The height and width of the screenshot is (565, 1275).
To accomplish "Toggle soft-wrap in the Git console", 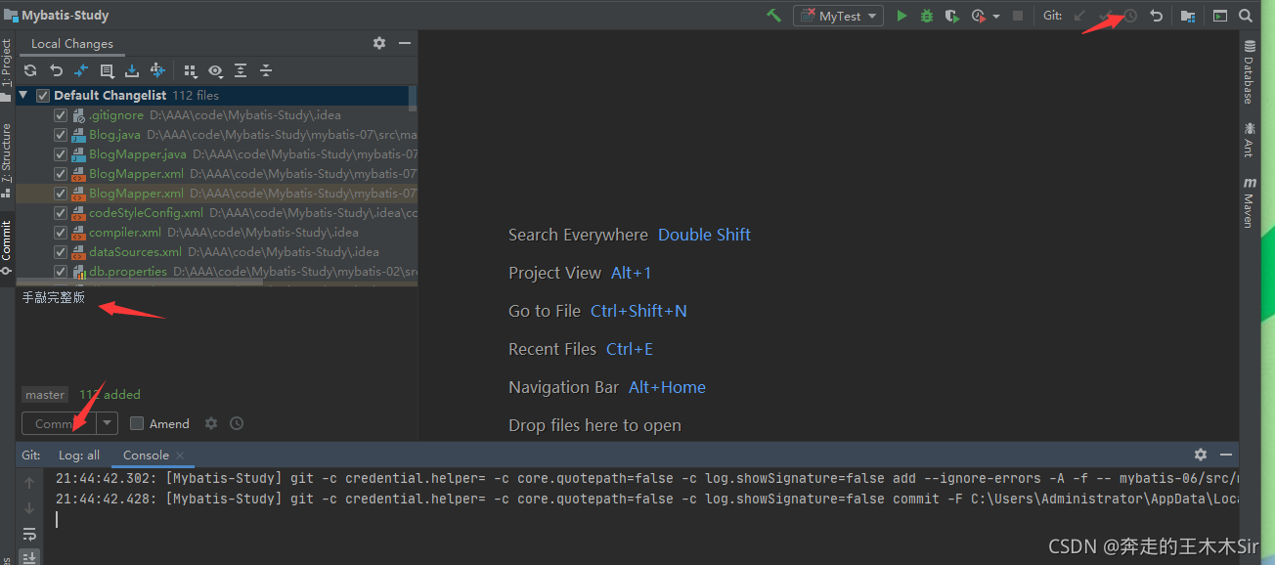I will 29,534.
